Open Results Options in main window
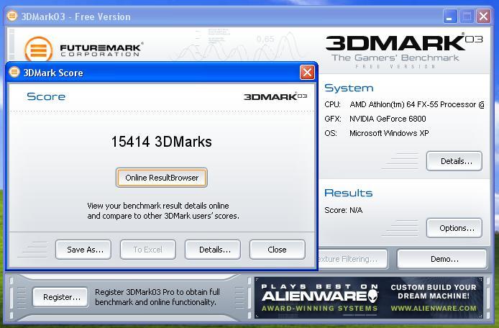 pyautogui.click(x=454, y=228)
